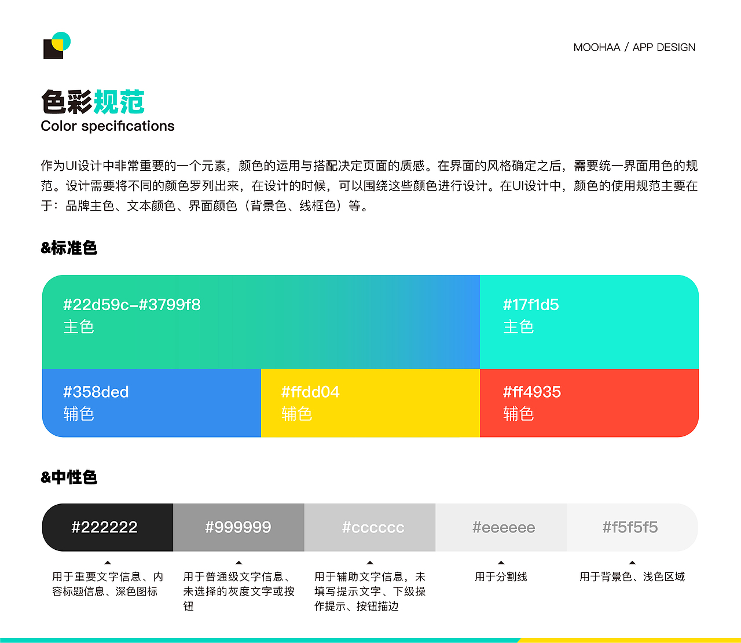Screen dimensions: 741x643
Task: Click the 辅色 label under #ff4935
Action: point(518,414)
